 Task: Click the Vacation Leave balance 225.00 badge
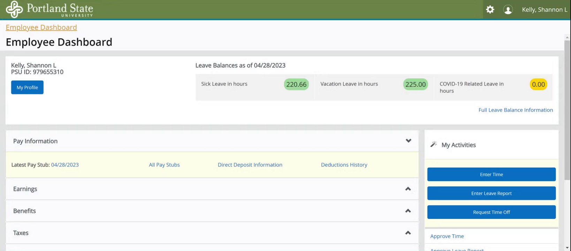pyautogui.click(x=416, y=84)
